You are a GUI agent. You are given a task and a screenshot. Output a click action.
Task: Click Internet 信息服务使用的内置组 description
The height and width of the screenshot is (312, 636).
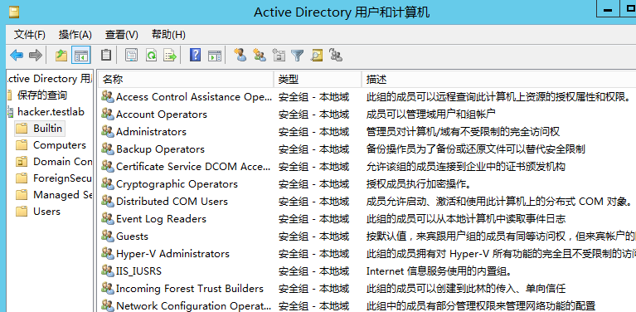coord(439,271)
